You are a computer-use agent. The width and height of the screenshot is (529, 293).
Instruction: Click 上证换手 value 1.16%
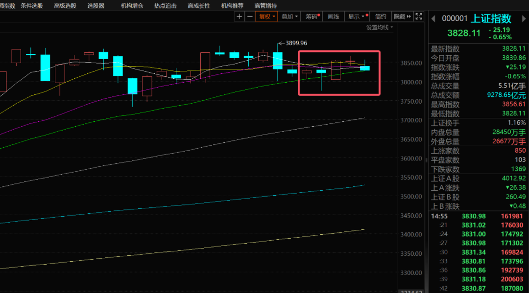(517, 123)
